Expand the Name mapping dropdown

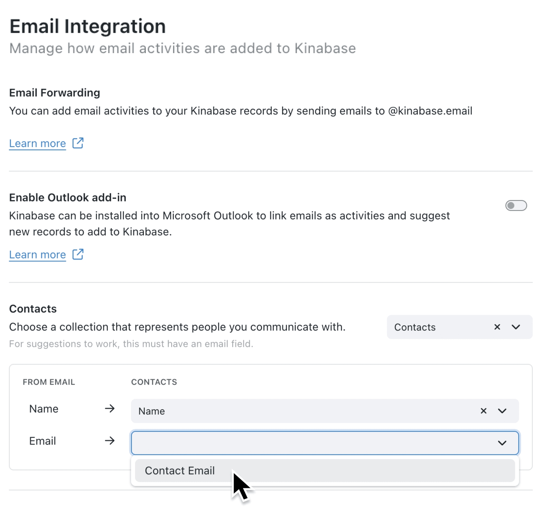point(502,411)
